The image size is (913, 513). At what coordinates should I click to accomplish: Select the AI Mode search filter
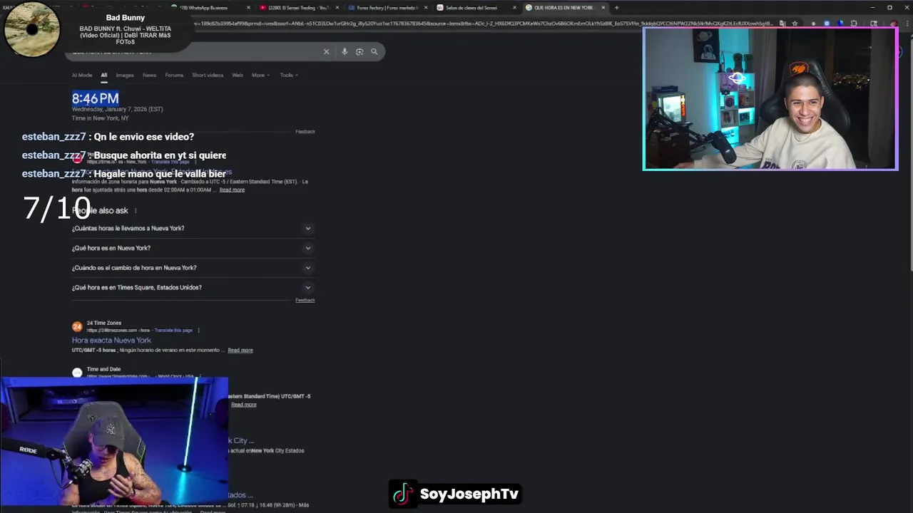click(x=82, y=75)
